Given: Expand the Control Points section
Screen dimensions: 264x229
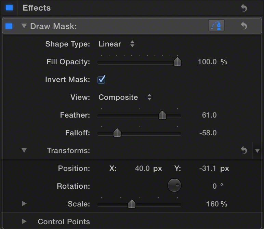Looking at the screenshot, I should 24,221.
